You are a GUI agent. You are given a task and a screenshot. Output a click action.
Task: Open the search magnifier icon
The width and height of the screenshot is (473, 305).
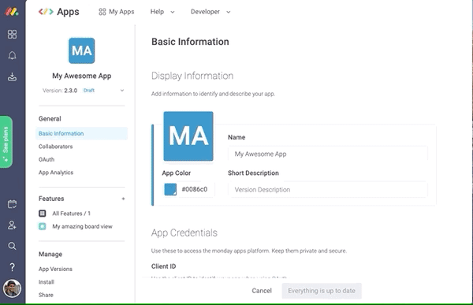point(12,246)
